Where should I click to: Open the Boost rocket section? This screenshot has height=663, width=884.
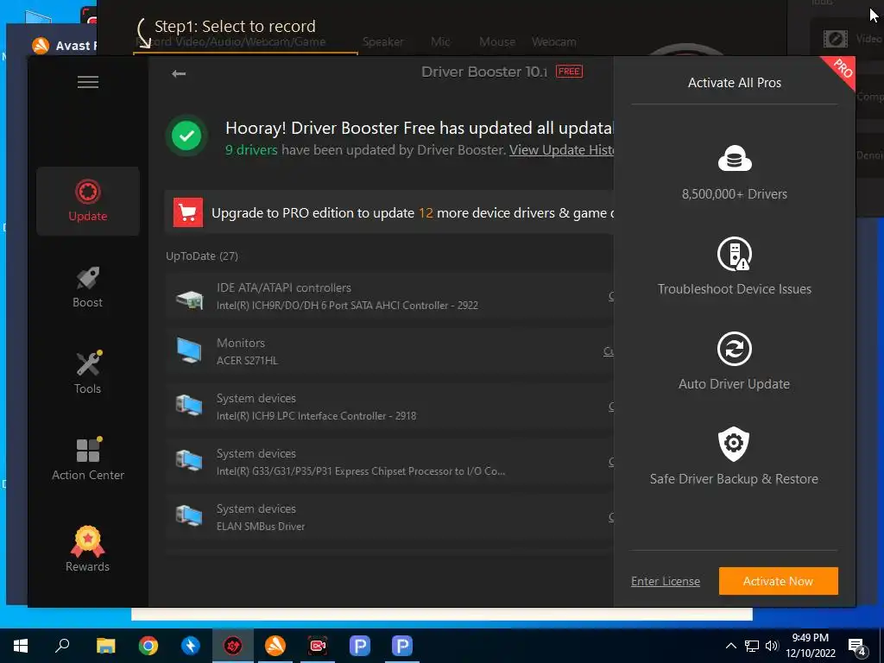point(87,287)
